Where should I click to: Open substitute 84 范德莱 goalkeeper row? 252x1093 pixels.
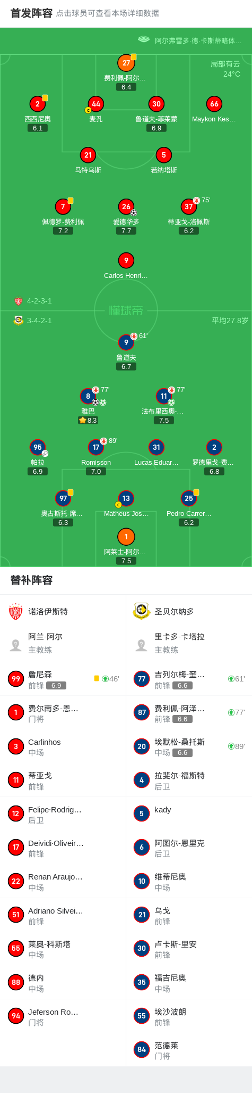189,1050
